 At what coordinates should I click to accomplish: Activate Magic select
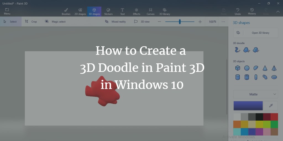pos(55,21)
